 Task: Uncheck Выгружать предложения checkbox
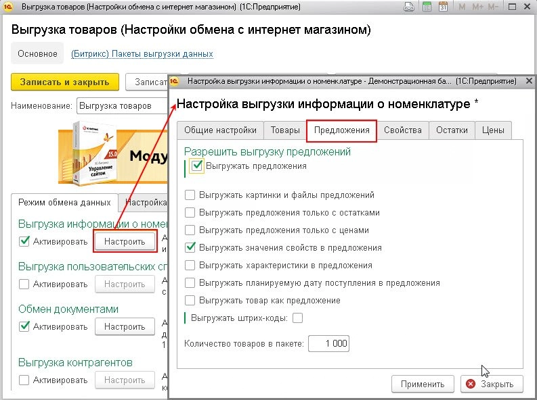(x=196, y=166)
